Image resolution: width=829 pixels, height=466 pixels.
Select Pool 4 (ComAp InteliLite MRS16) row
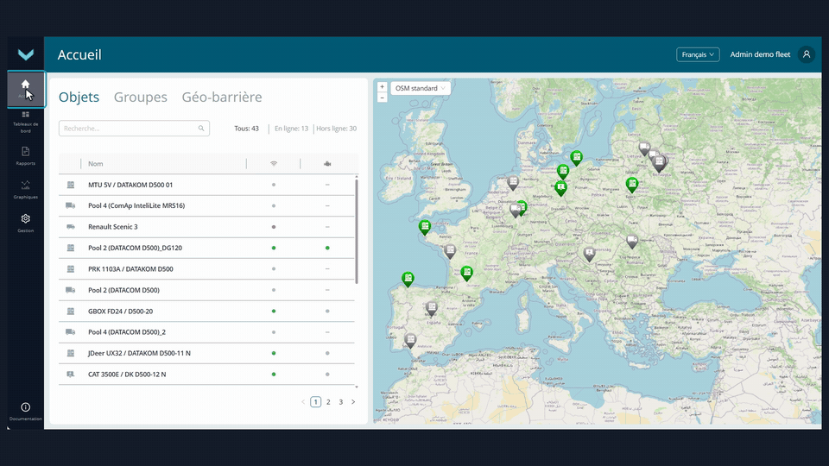(x=206, y=205)
